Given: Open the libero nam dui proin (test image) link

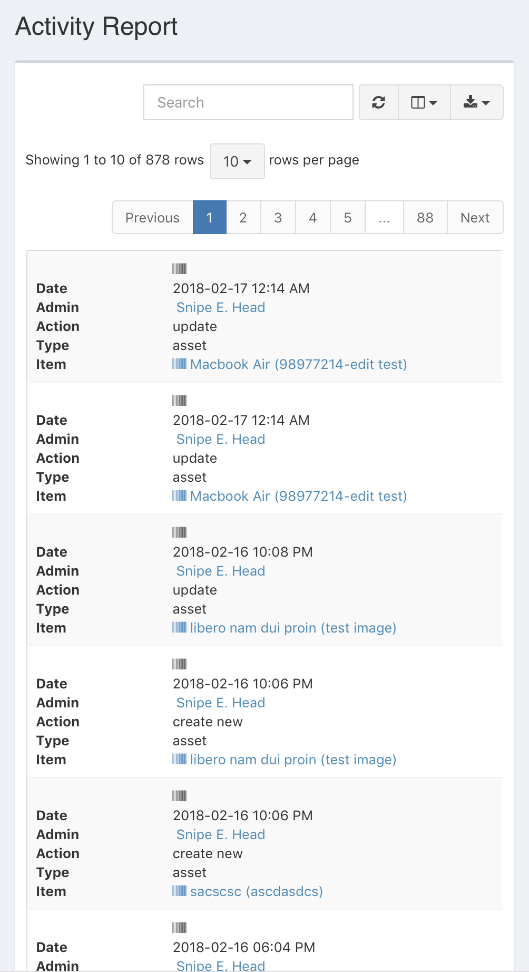Looking at the screenshot, I should (x=293, y=627).
